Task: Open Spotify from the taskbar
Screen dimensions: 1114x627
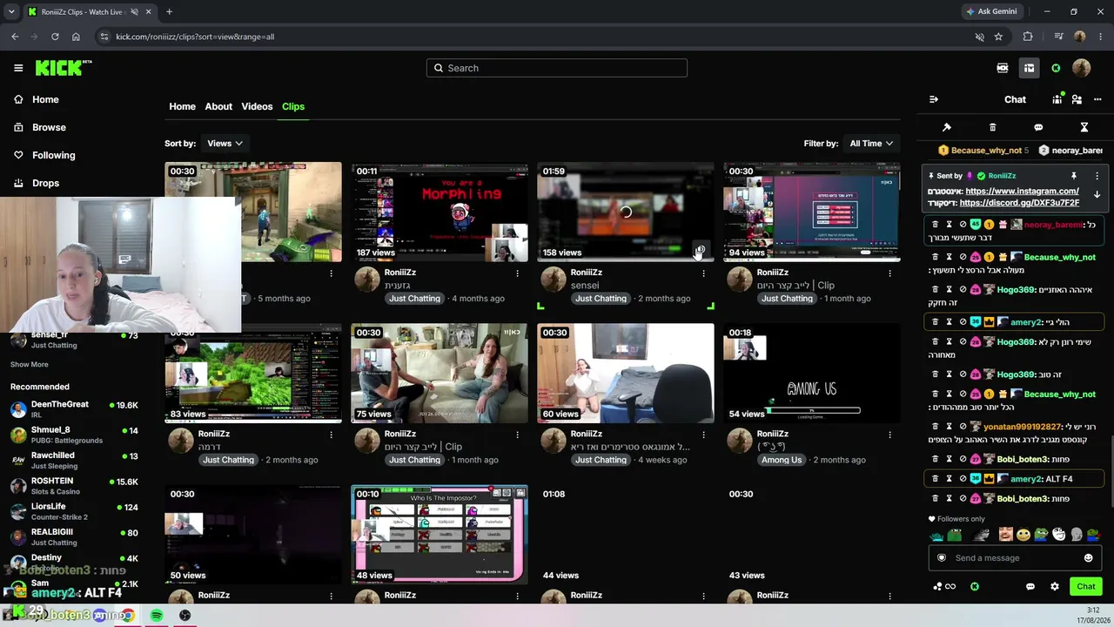Action: pos(157,616)
